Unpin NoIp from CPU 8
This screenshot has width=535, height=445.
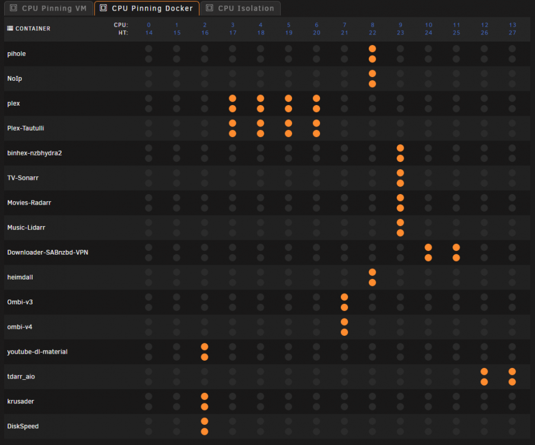[372, 74]
